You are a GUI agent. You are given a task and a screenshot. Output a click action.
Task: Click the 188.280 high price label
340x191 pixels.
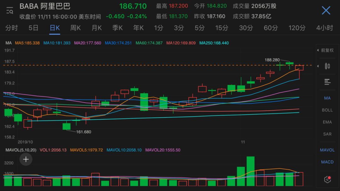pos(272,60)
